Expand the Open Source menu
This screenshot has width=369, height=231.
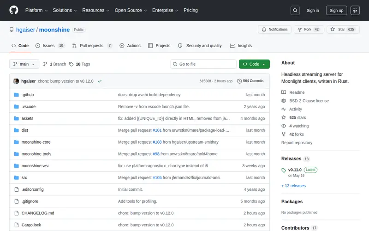point(131,10)
